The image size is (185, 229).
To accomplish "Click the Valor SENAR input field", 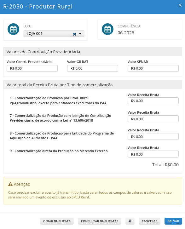I will point(153,68).
